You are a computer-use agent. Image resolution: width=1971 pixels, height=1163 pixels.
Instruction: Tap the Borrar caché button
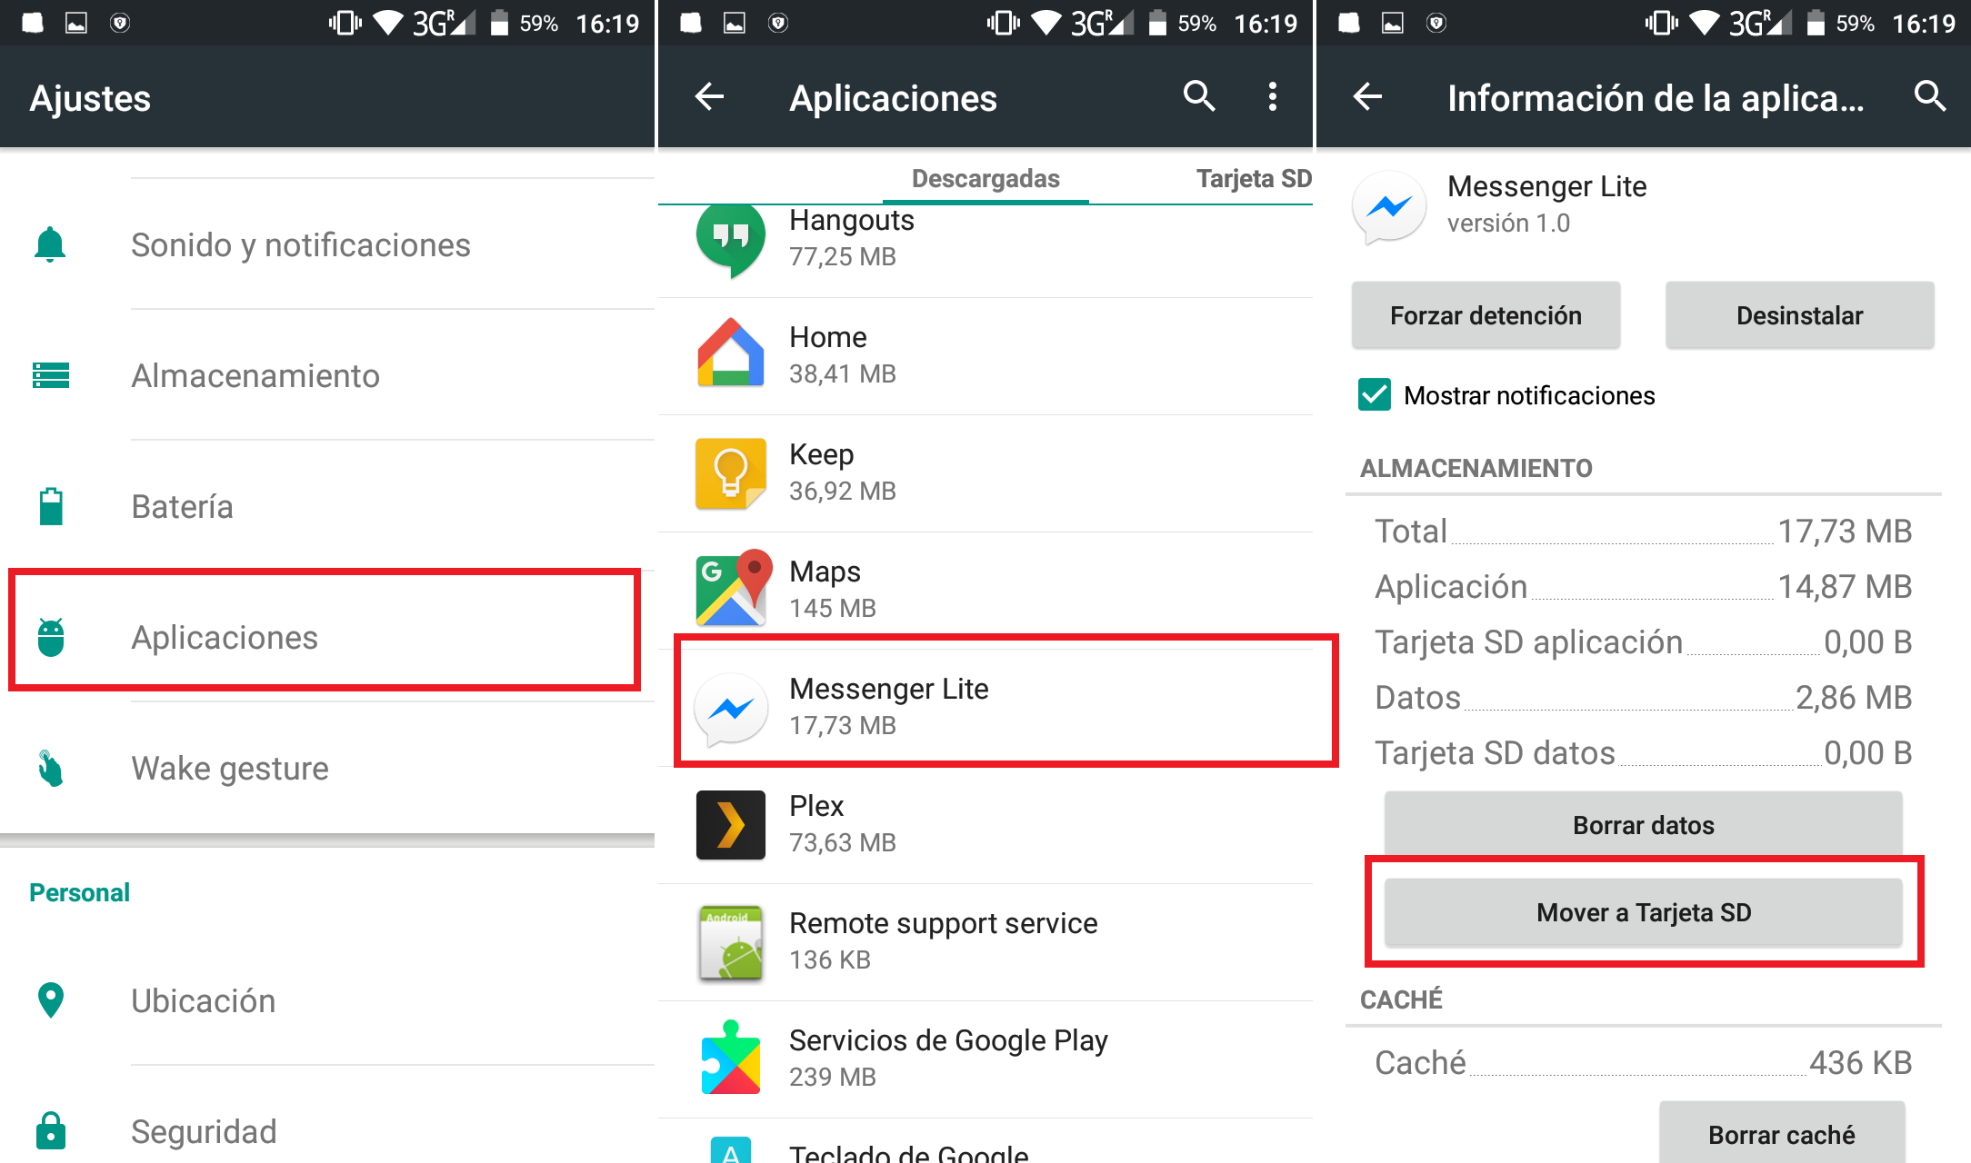click(x=1781, y=1134)
